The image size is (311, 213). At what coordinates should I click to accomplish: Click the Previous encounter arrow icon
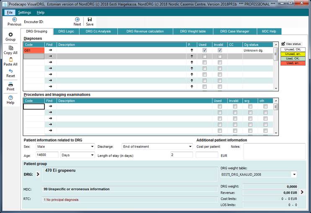click(x=14, y=19)
